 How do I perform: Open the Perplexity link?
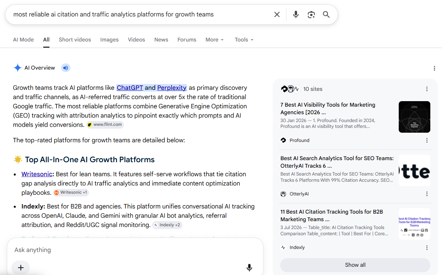tap(172, 88)
